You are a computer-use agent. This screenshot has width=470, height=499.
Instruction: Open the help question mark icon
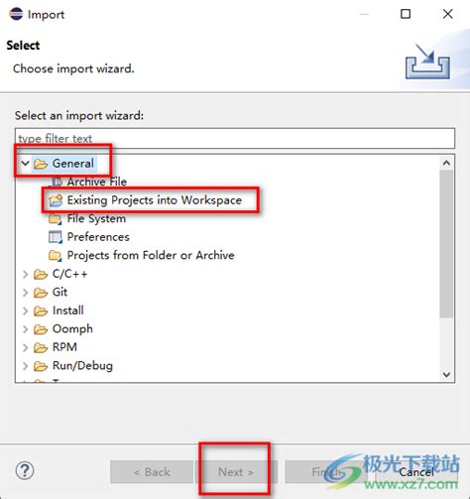tap(25, 470)
